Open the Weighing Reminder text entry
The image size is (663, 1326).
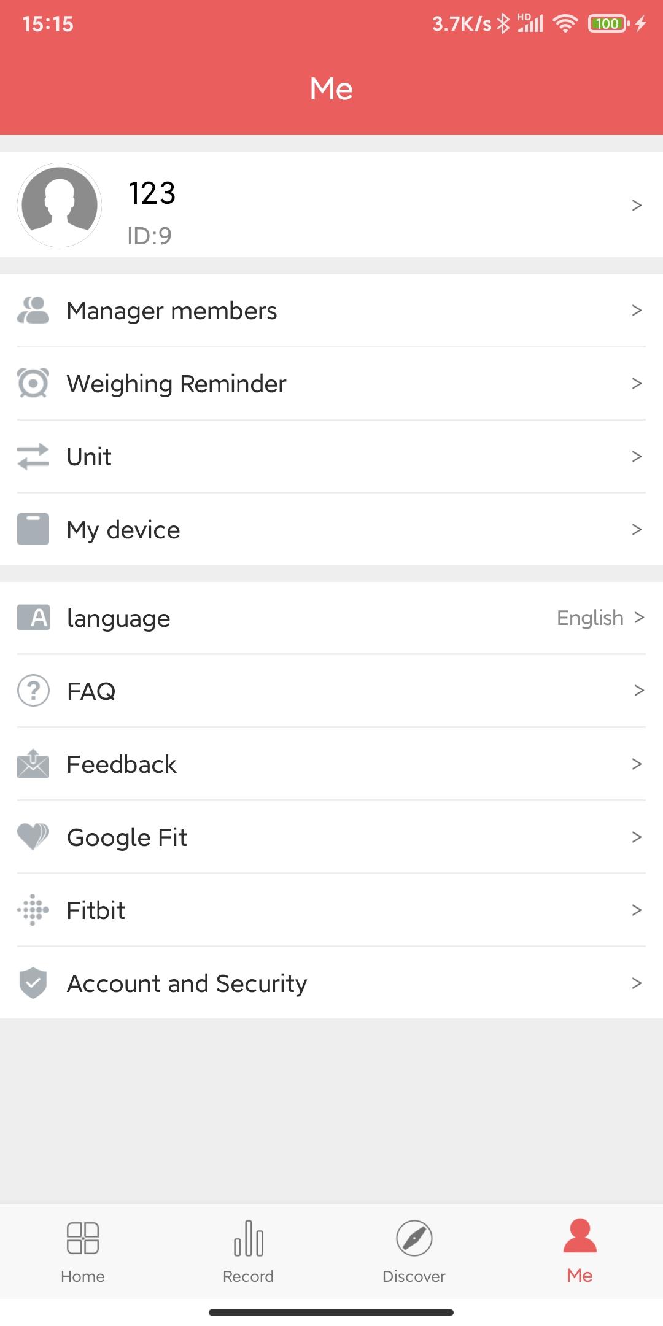tap(177, 384)
